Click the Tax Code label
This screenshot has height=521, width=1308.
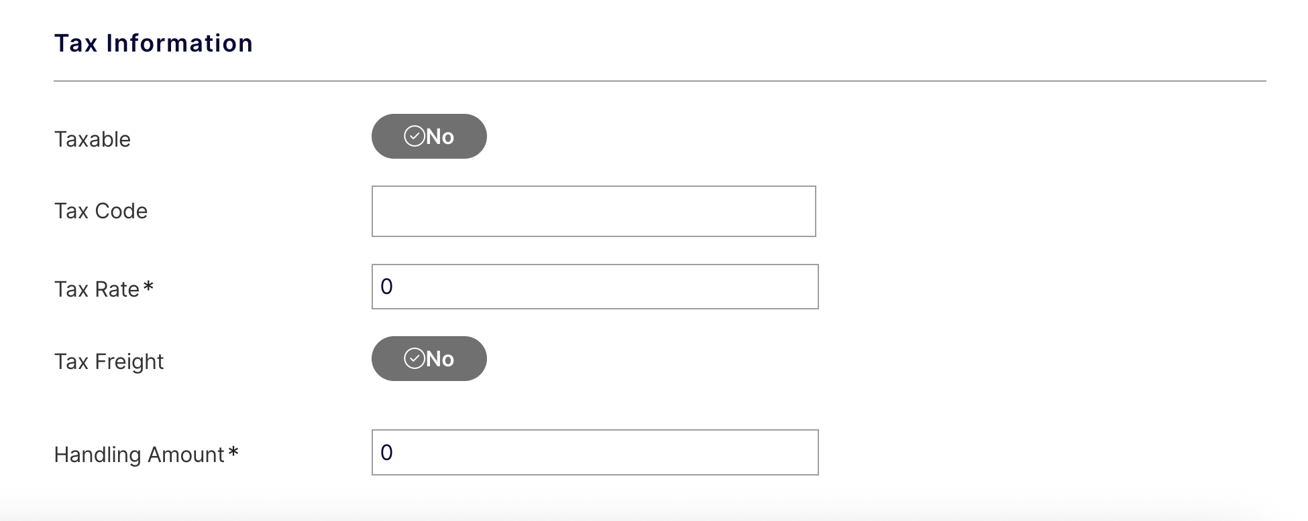[x=101, y=211]
